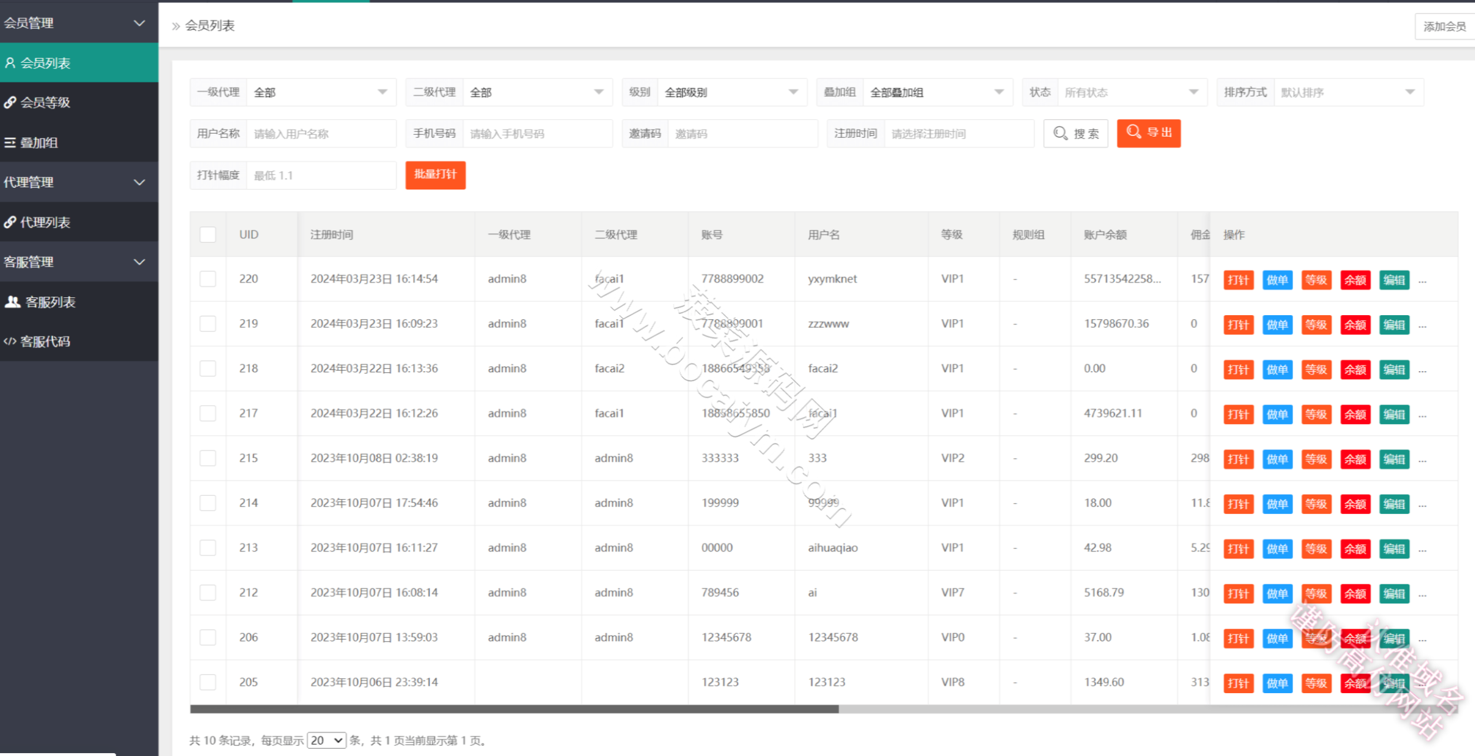Viewport: 1475px width, 756px height.
Task: Click the 邀请码 input field
Action: coord(743,134)
